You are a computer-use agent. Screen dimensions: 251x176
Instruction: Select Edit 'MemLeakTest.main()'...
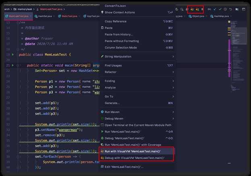[137, 167]
